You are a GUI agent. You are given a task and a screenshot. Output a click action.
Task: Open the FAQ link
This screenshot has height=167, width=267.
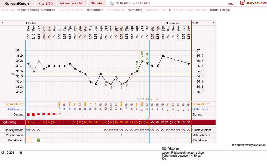[230, 4]
